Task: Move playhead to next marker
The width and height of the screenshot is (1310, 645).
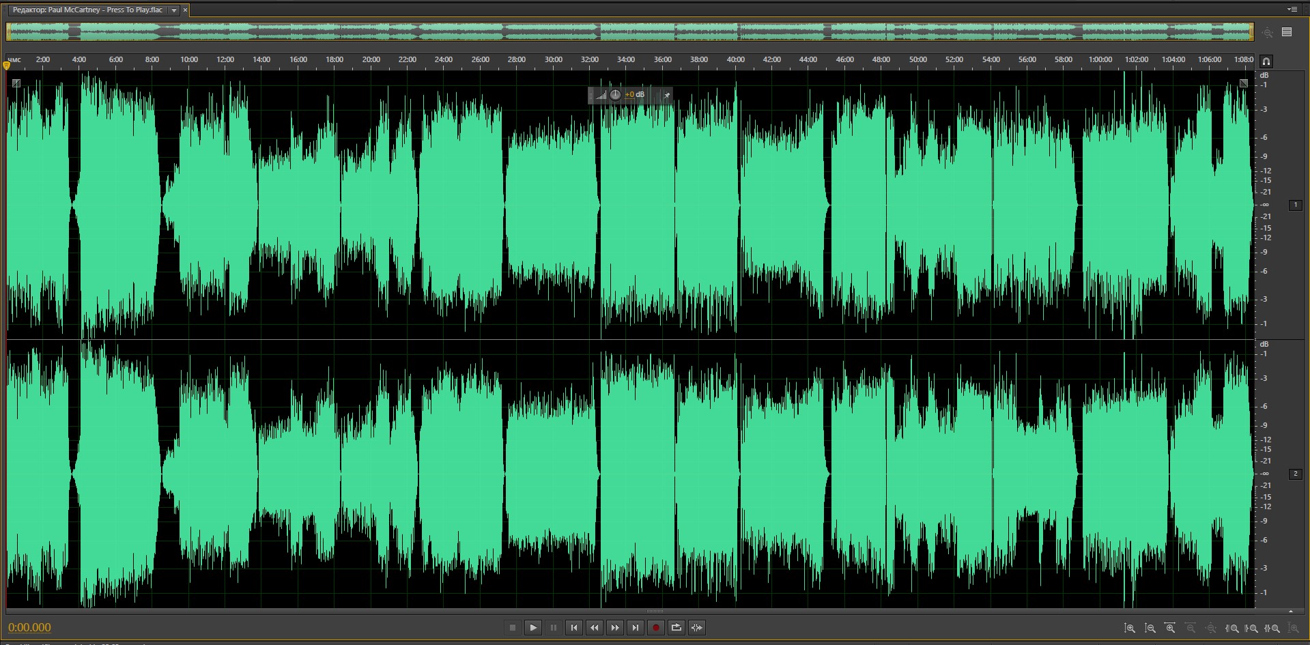Action: pos(636,628)
